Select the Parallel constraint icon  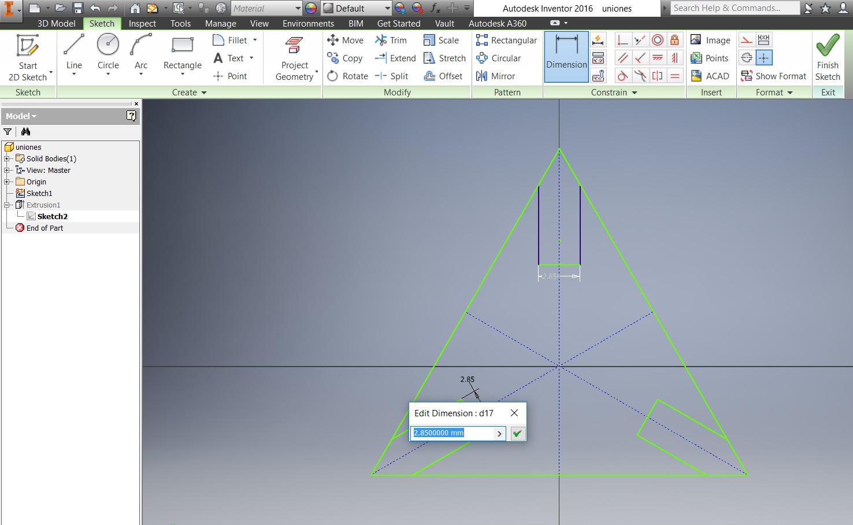click(622, 58)
